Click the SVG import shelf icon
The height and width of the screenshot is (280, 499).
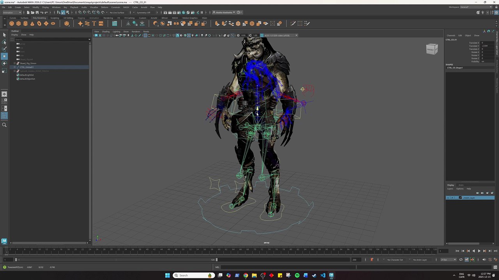click(101, 23)
